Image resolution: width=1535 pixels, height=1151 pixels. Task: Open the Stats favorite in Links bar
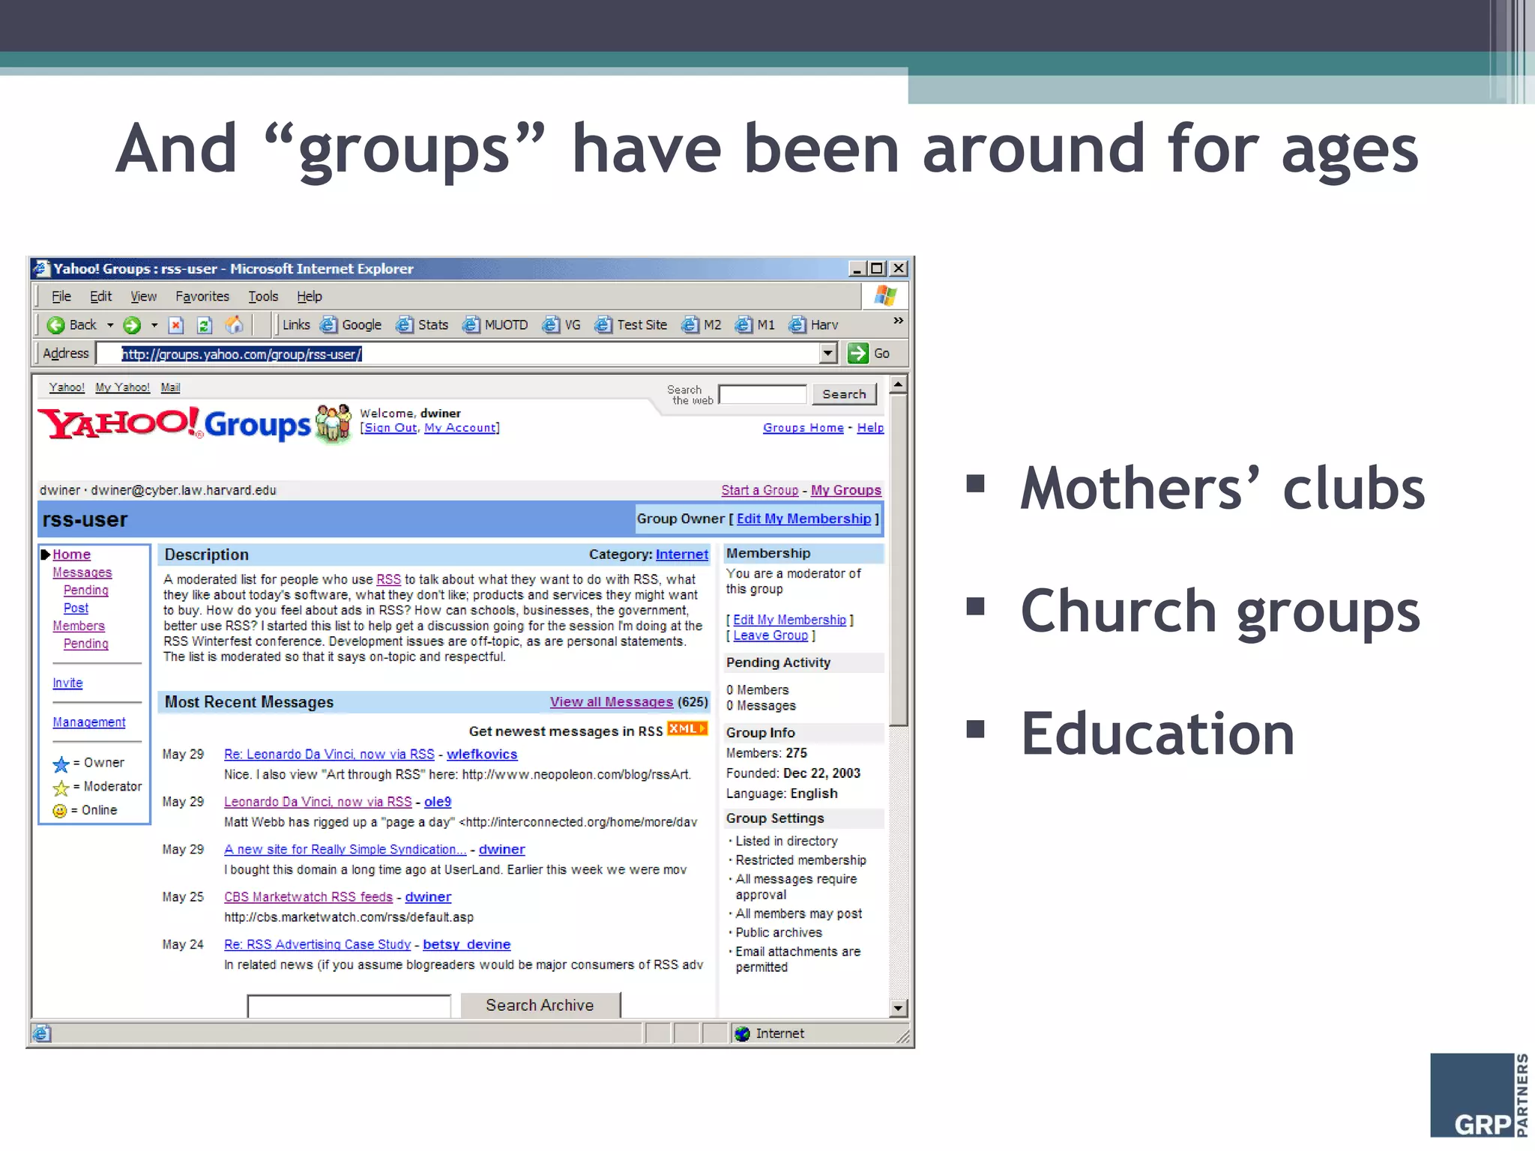pyautogui.click(x=422, y=324)
